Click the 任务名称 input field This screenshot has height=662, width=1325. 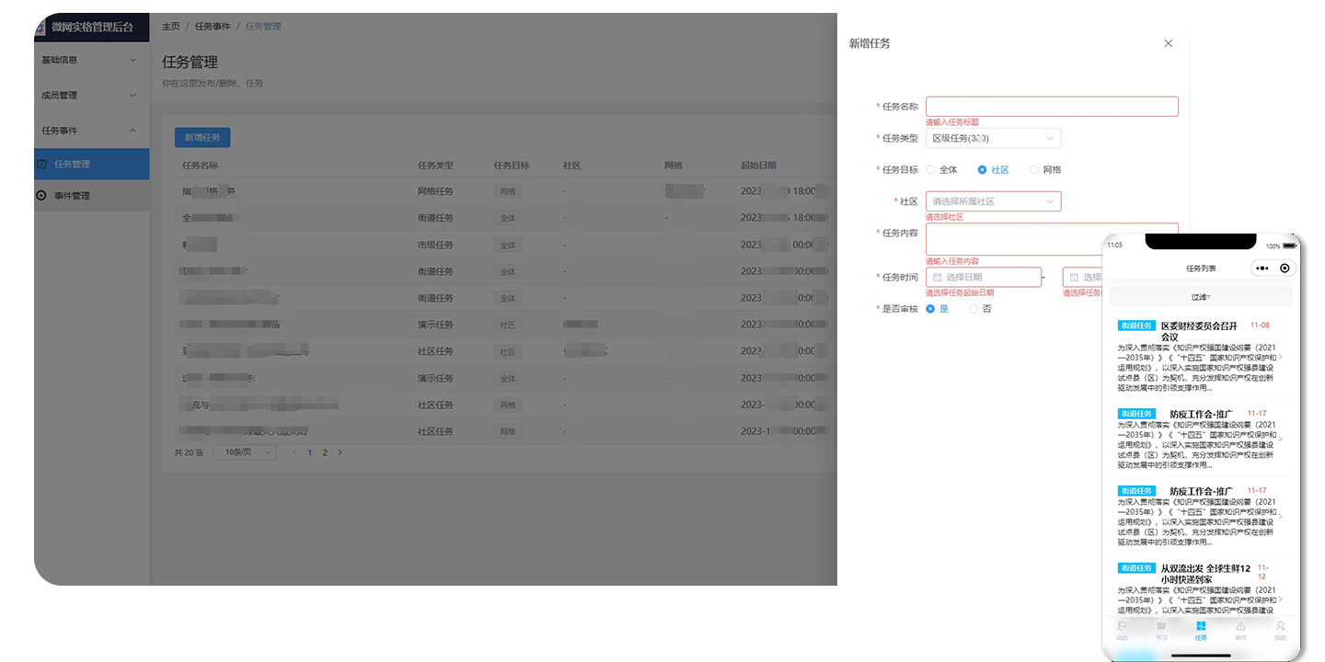pyautogui.click(x=1051, y=107)
